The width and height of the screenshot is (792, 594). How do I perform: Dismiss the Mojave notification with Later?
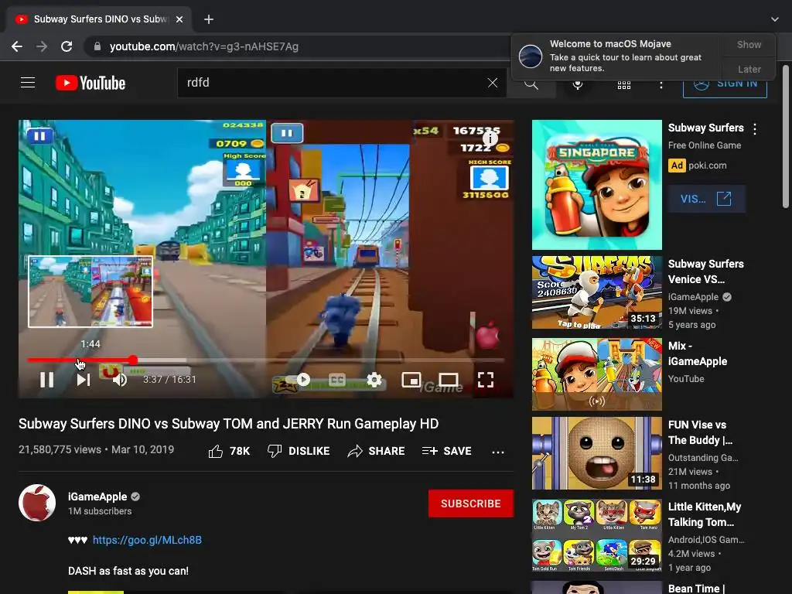pos(749,69)
